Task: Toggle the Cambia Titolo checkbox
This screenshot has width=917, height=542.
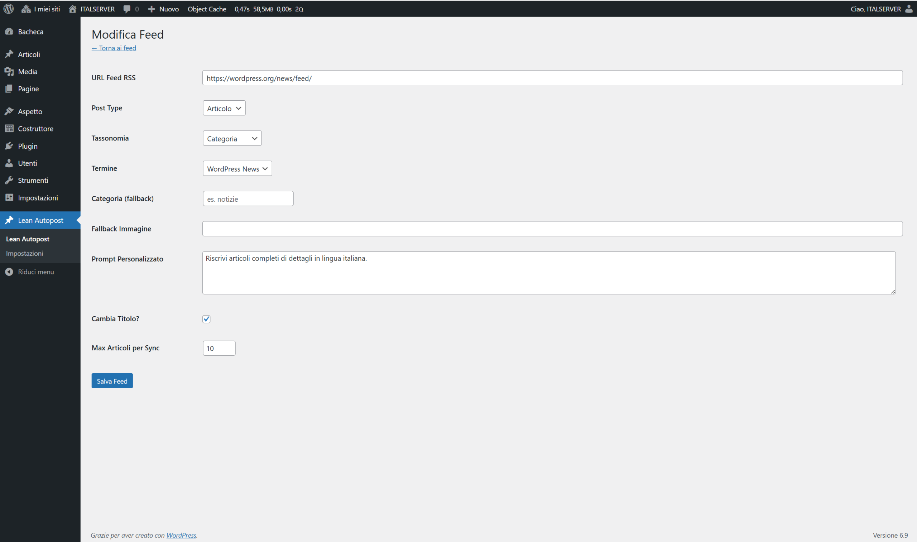Action: [206, 319]
